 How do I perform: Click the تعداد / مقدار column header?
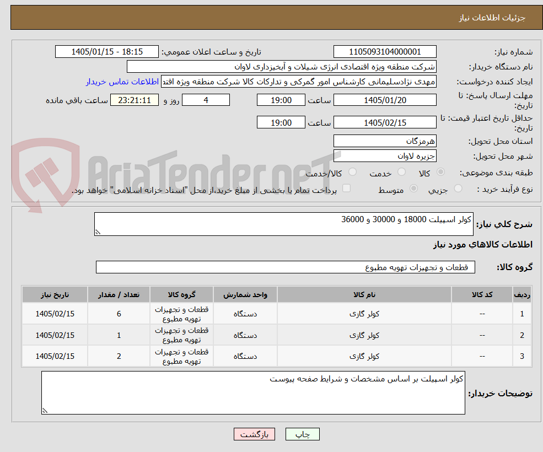point(119,294)
